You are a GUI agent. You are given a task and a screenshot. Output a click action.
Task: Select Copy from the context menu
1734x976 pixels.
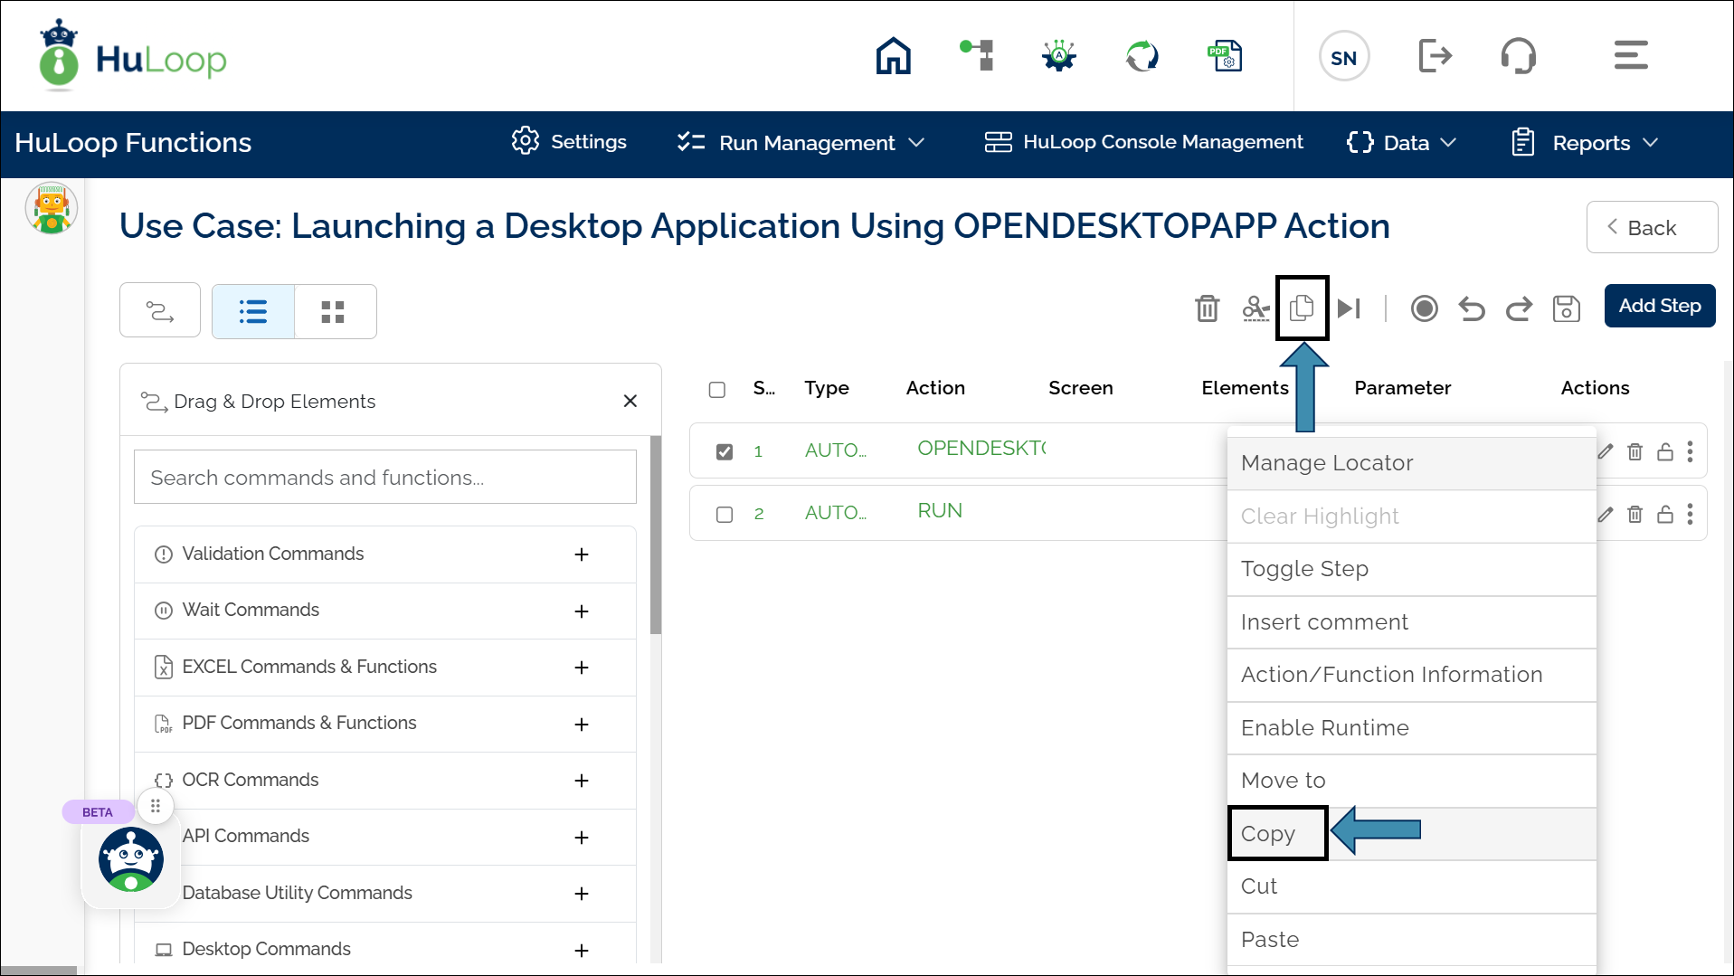(1268, 833)
